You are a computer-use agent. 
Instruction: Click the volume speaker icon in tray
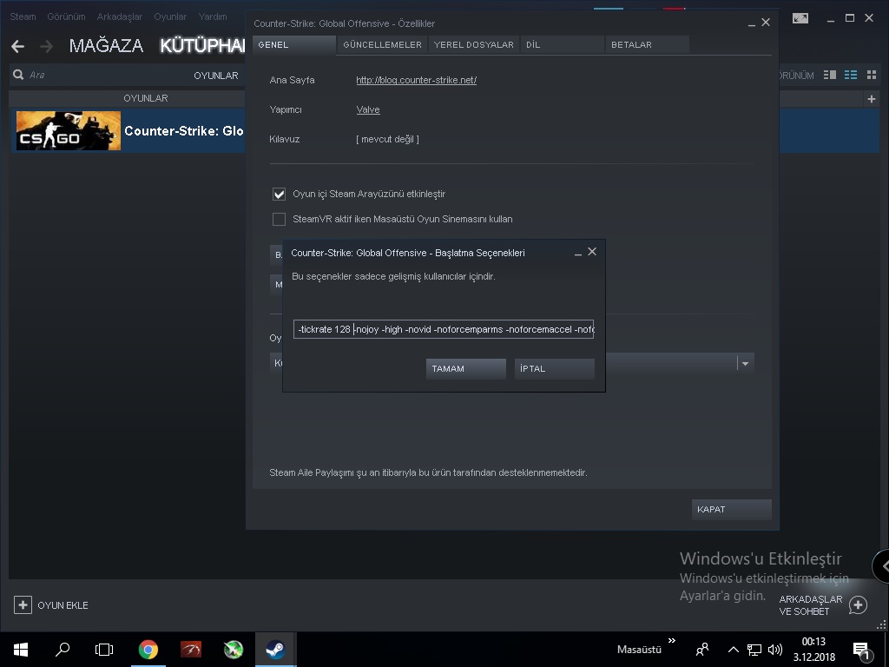tap(774, 650)
